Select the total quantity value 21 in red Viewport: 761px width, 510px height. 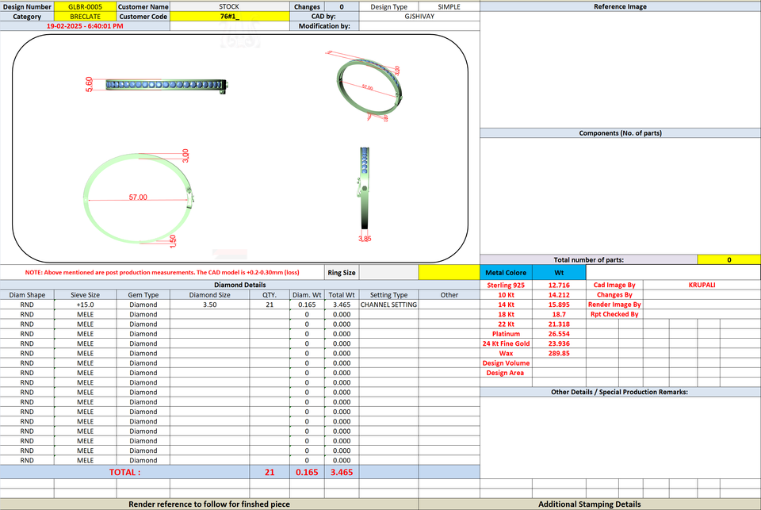point(270,472)
